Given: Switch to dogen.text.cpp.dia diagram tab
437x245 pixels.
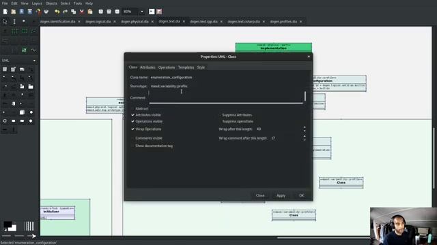Looking at the screenshot, I should 203,21.
